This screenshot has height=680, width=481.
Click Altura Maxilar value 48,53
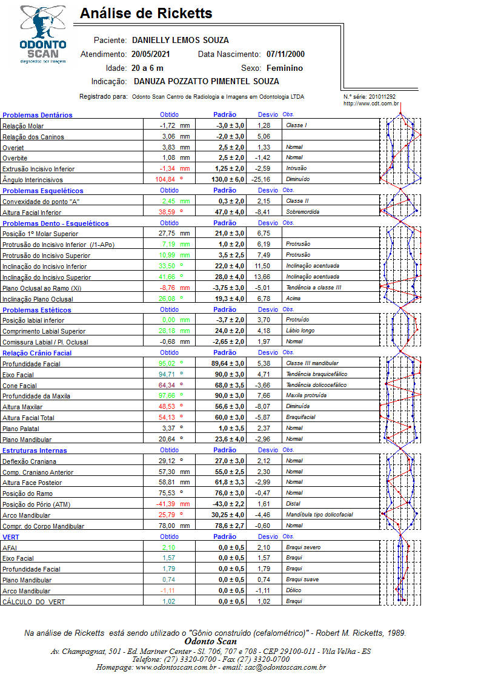click(x=167, y=406)
